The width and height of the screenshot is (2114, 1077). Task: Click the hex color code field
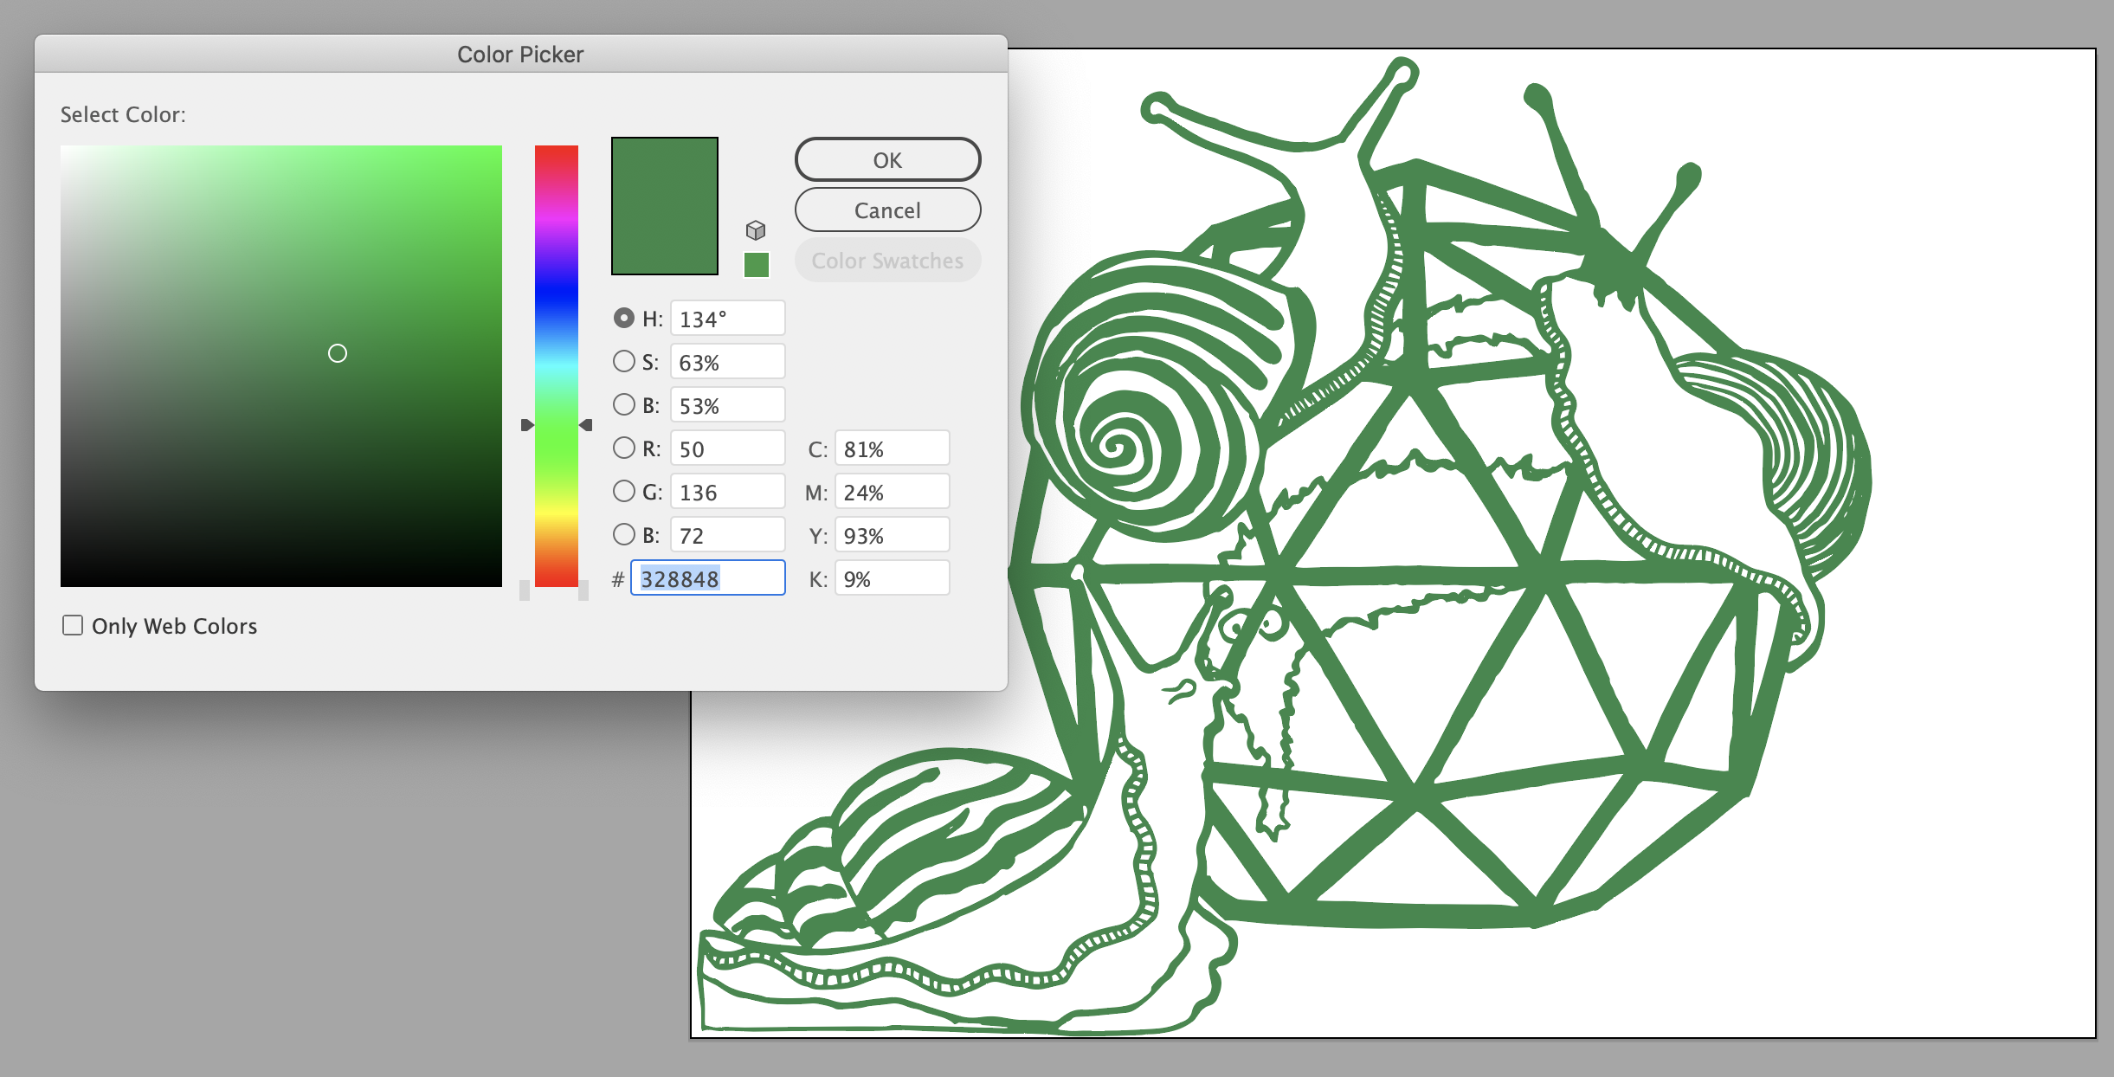coord(708,578)
